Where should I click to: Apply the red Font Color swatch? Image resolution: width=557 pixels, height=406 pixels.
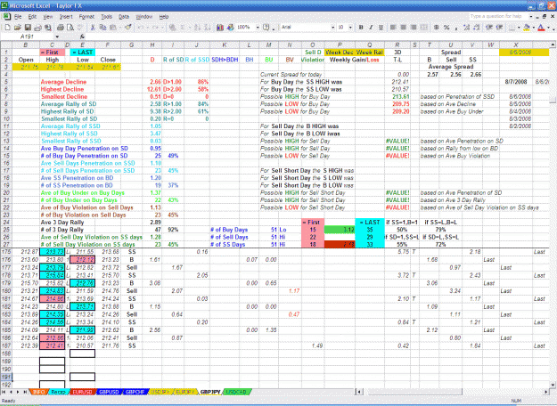click(541, 28)
